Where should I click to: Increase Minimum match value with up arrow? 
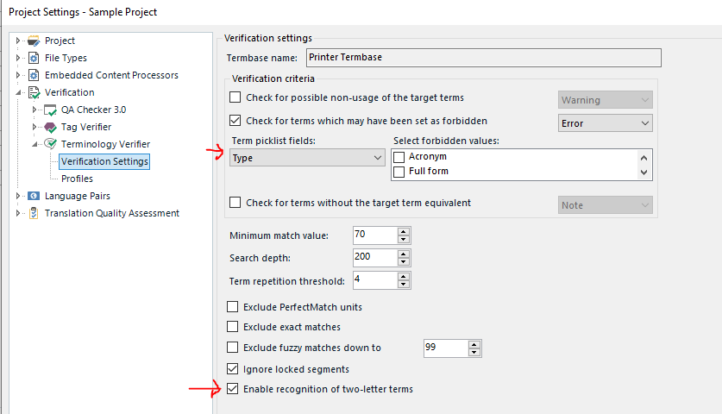404,231
